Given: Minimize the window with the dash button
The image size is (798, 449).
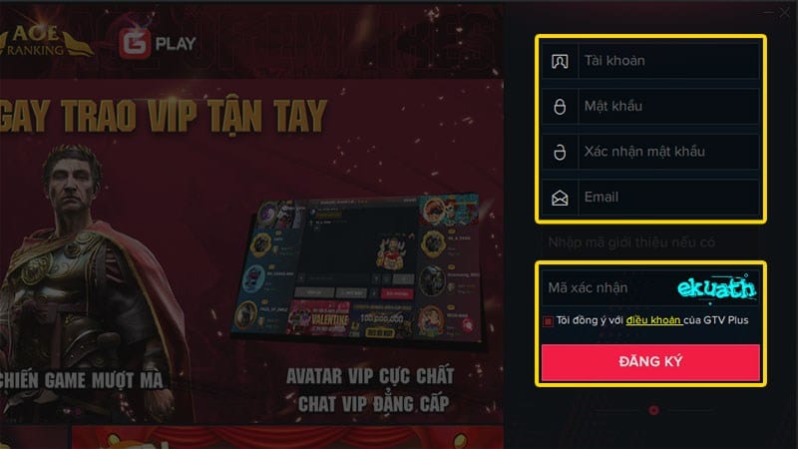Looking at the screenshot, I should point(768,13).
